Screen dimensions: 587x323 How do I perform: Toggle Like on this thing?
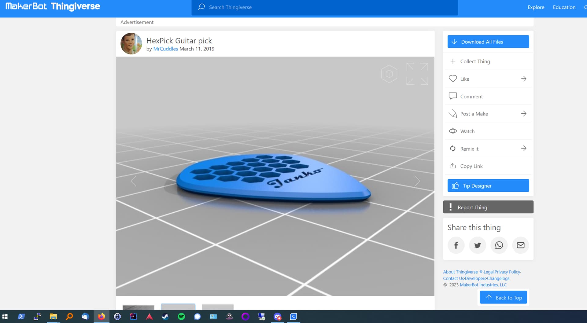point(465,79)
